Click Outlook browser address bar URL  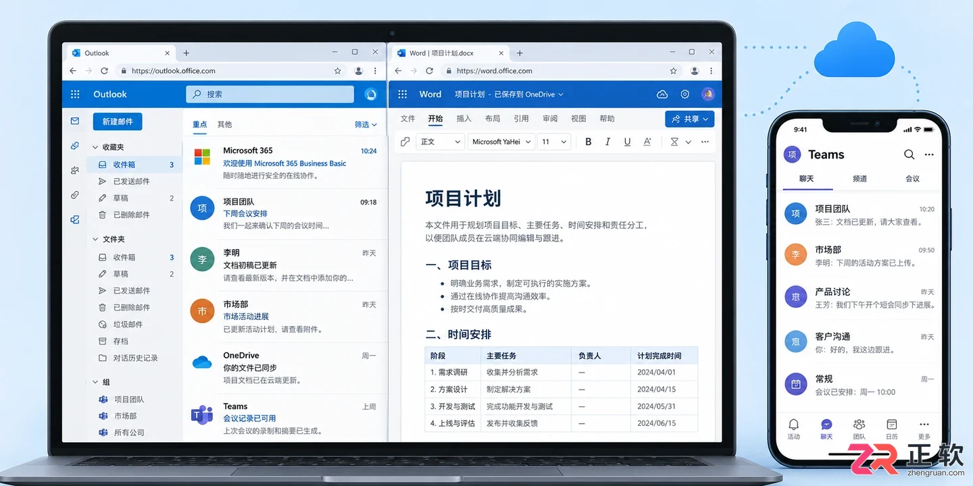point(174,71)
